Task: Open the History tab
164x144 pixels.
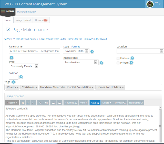Action: tap(41, 20)
